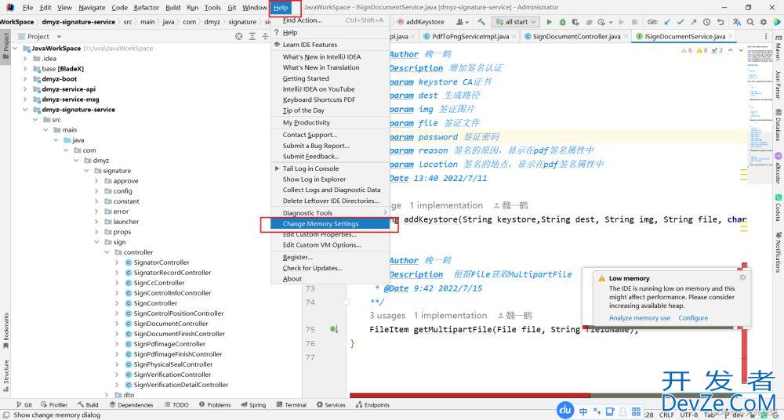Open Search Everywhere magnifier icon
Screen dimensions: 784x420
[750, 22]
